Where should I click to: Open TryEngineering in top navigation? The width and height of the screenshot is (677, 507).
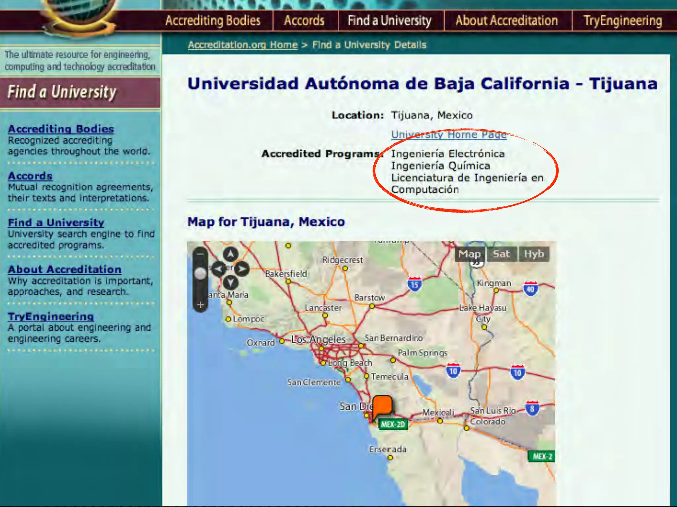coord(623,20)
